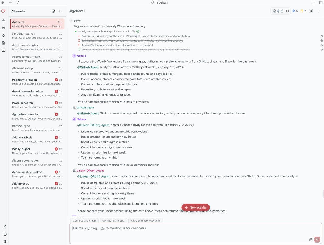Click the Connect Slack app button
This screenshot has width=324, height=245.
click(x=113, y=220)
